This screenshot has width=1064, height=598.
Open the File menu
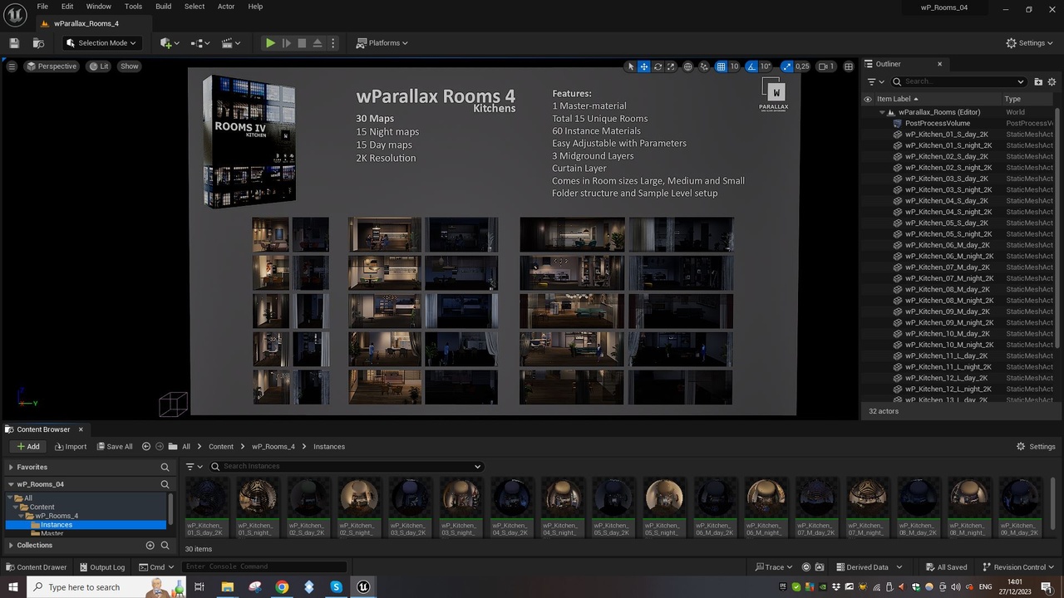click(x=42, y=7)
